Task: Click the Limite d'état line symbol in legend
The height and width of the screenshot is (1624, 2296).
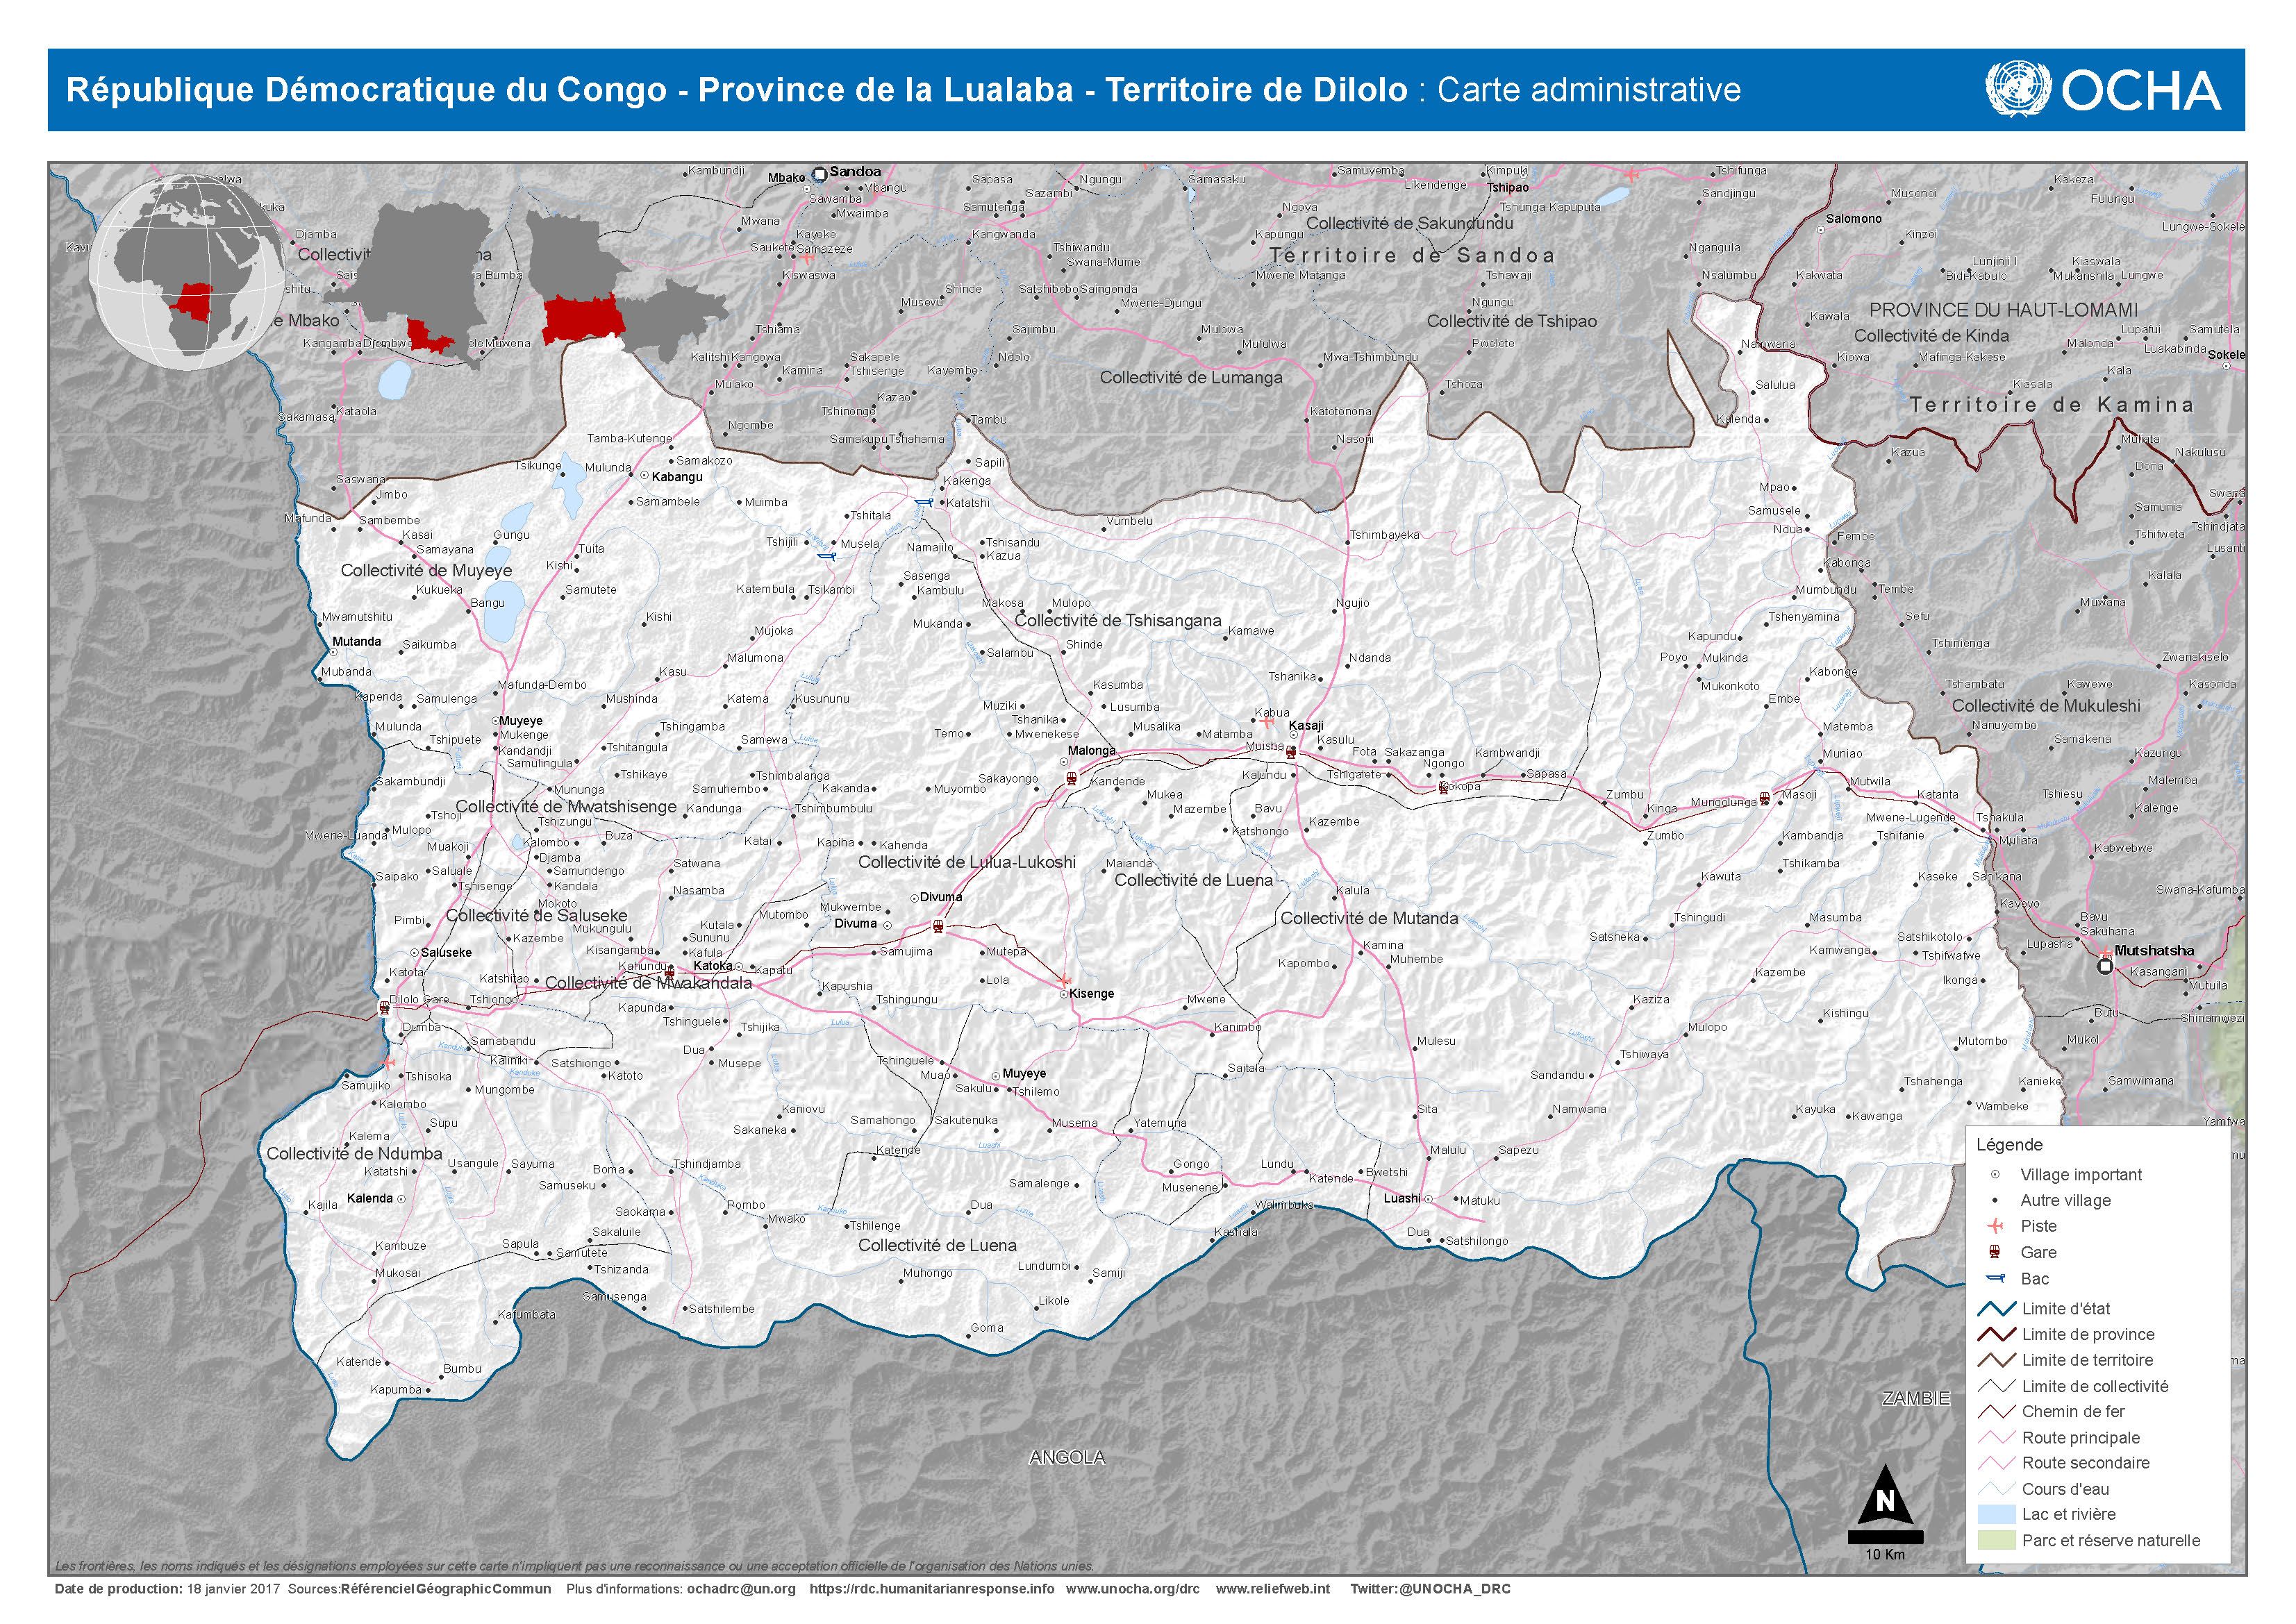Action: click(1996, 1308)
